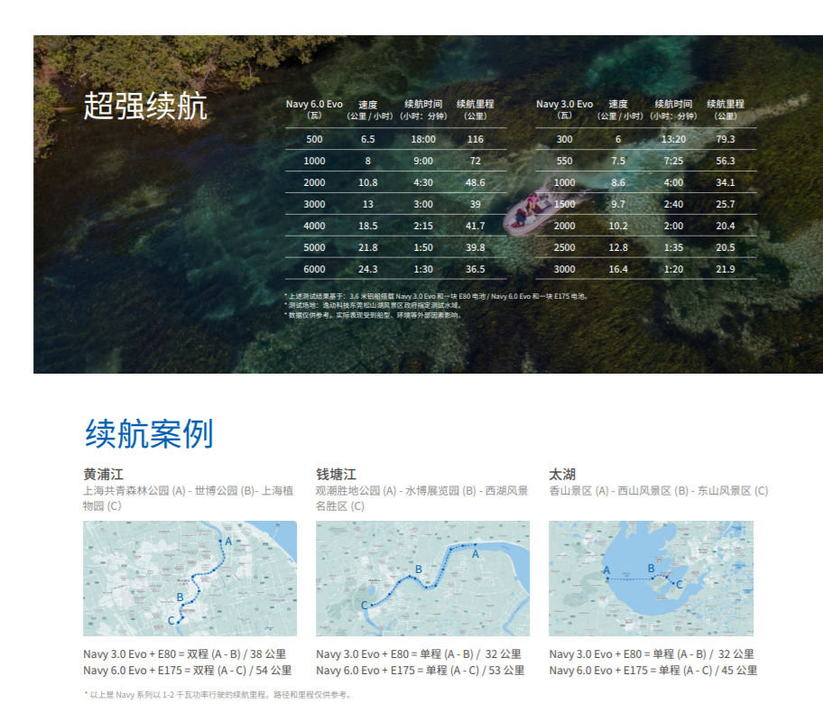This screenshot has width=823, height=704.
Task: Click the 钱塘江 case title
Action: click(x=336, y=475)
